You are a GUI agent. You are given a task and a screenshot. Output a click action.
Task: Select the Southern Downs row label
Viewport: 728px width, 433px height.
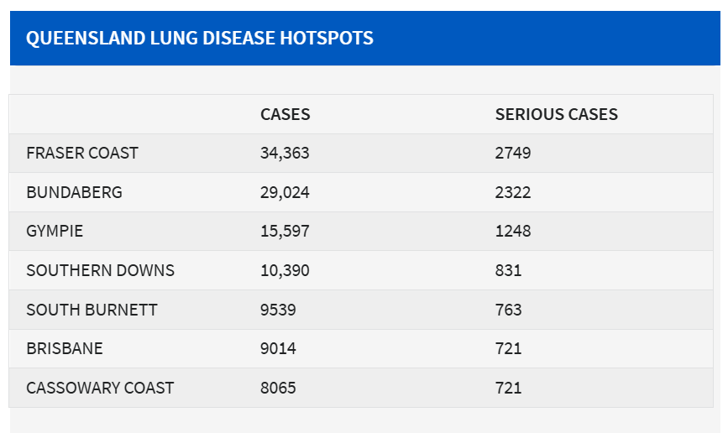(x=101, y=270)
